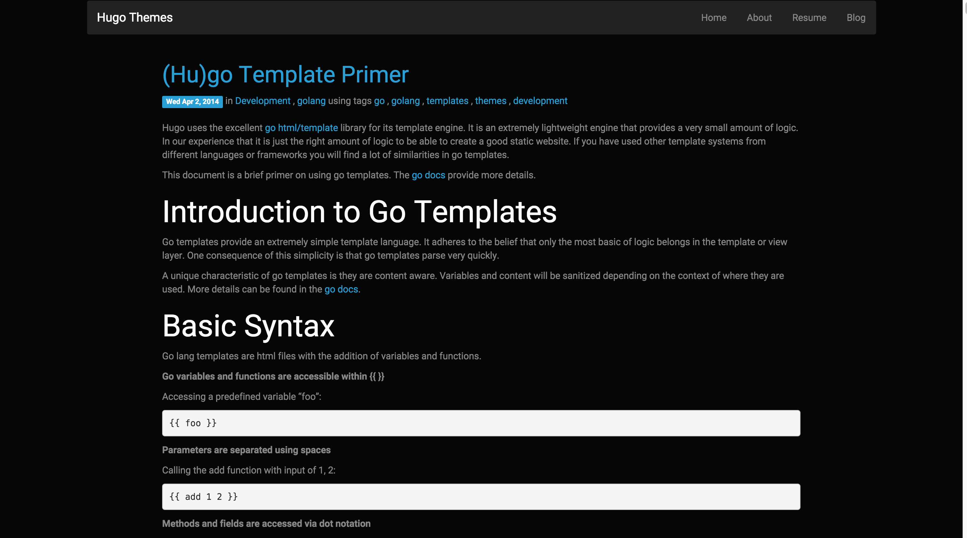Image resolution: width=967 pixels, height=538 pixels.
Task: Open the Development category link
Action: coord(262,101)
